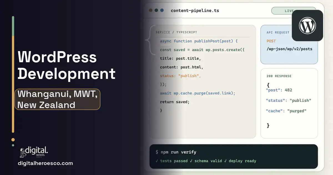Click the "status": "publish" response line
Image resolution: width=333 pixels, height=175 pixels.
(289, 101)
